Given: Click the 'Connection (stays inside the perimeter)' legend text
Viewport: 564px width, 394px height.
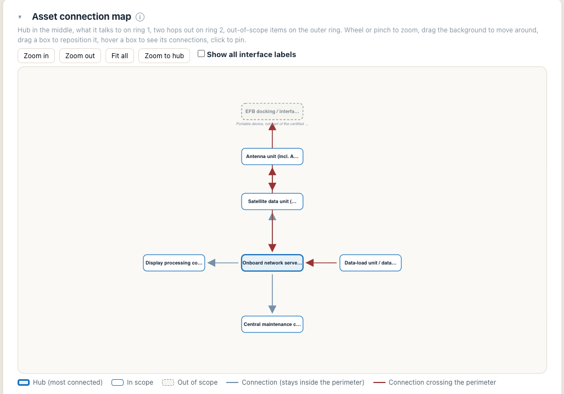Looking at the screenshot, I should (303, 382).
